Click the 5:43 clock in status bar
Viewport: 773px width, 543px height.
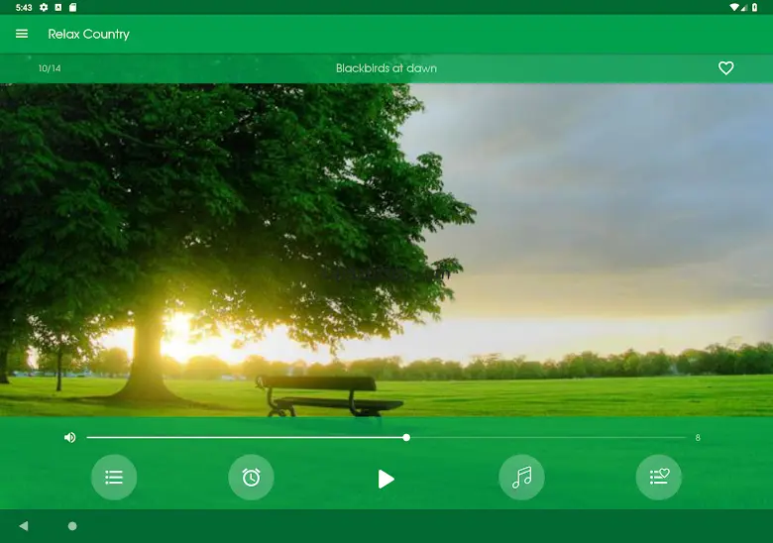[x=24, y=7]
